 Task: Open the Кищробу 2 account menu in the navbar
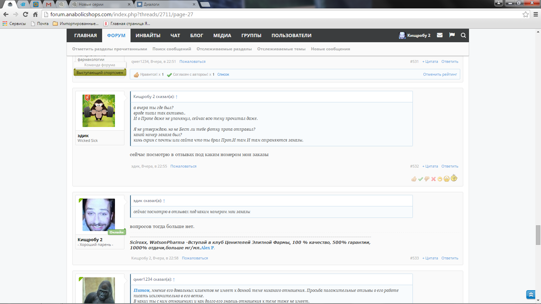point(415,35)
